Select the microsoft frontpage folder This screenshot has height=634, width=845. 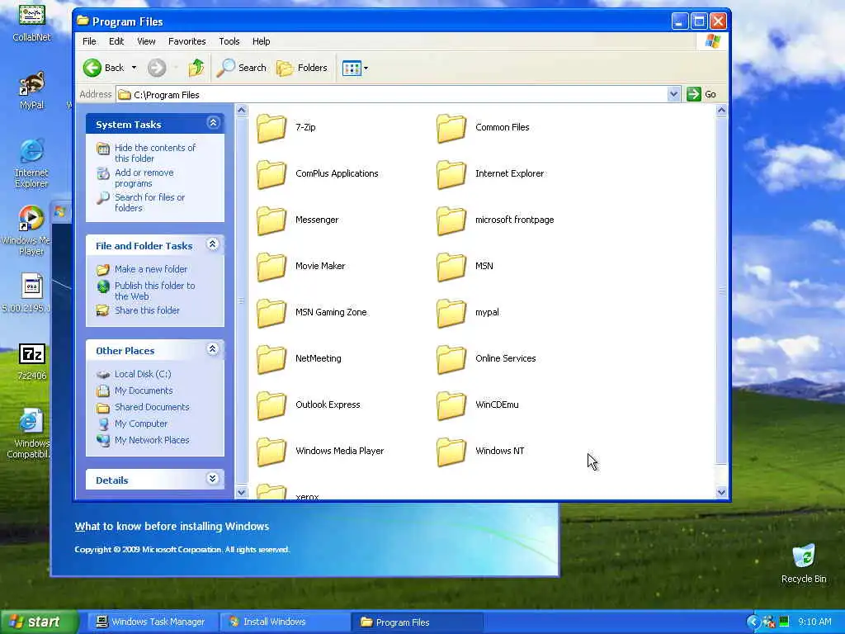(x=495, y=220)
